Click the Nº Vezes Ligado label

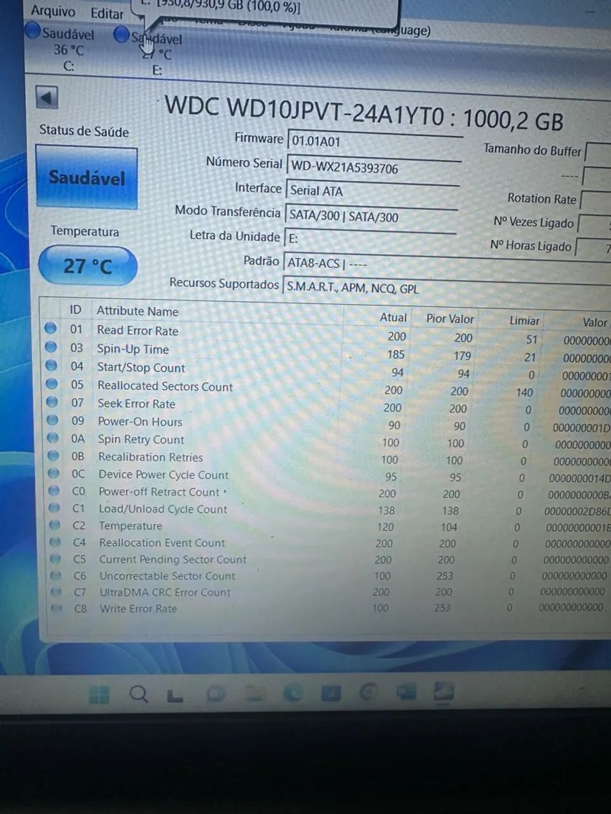coord(533,222)
